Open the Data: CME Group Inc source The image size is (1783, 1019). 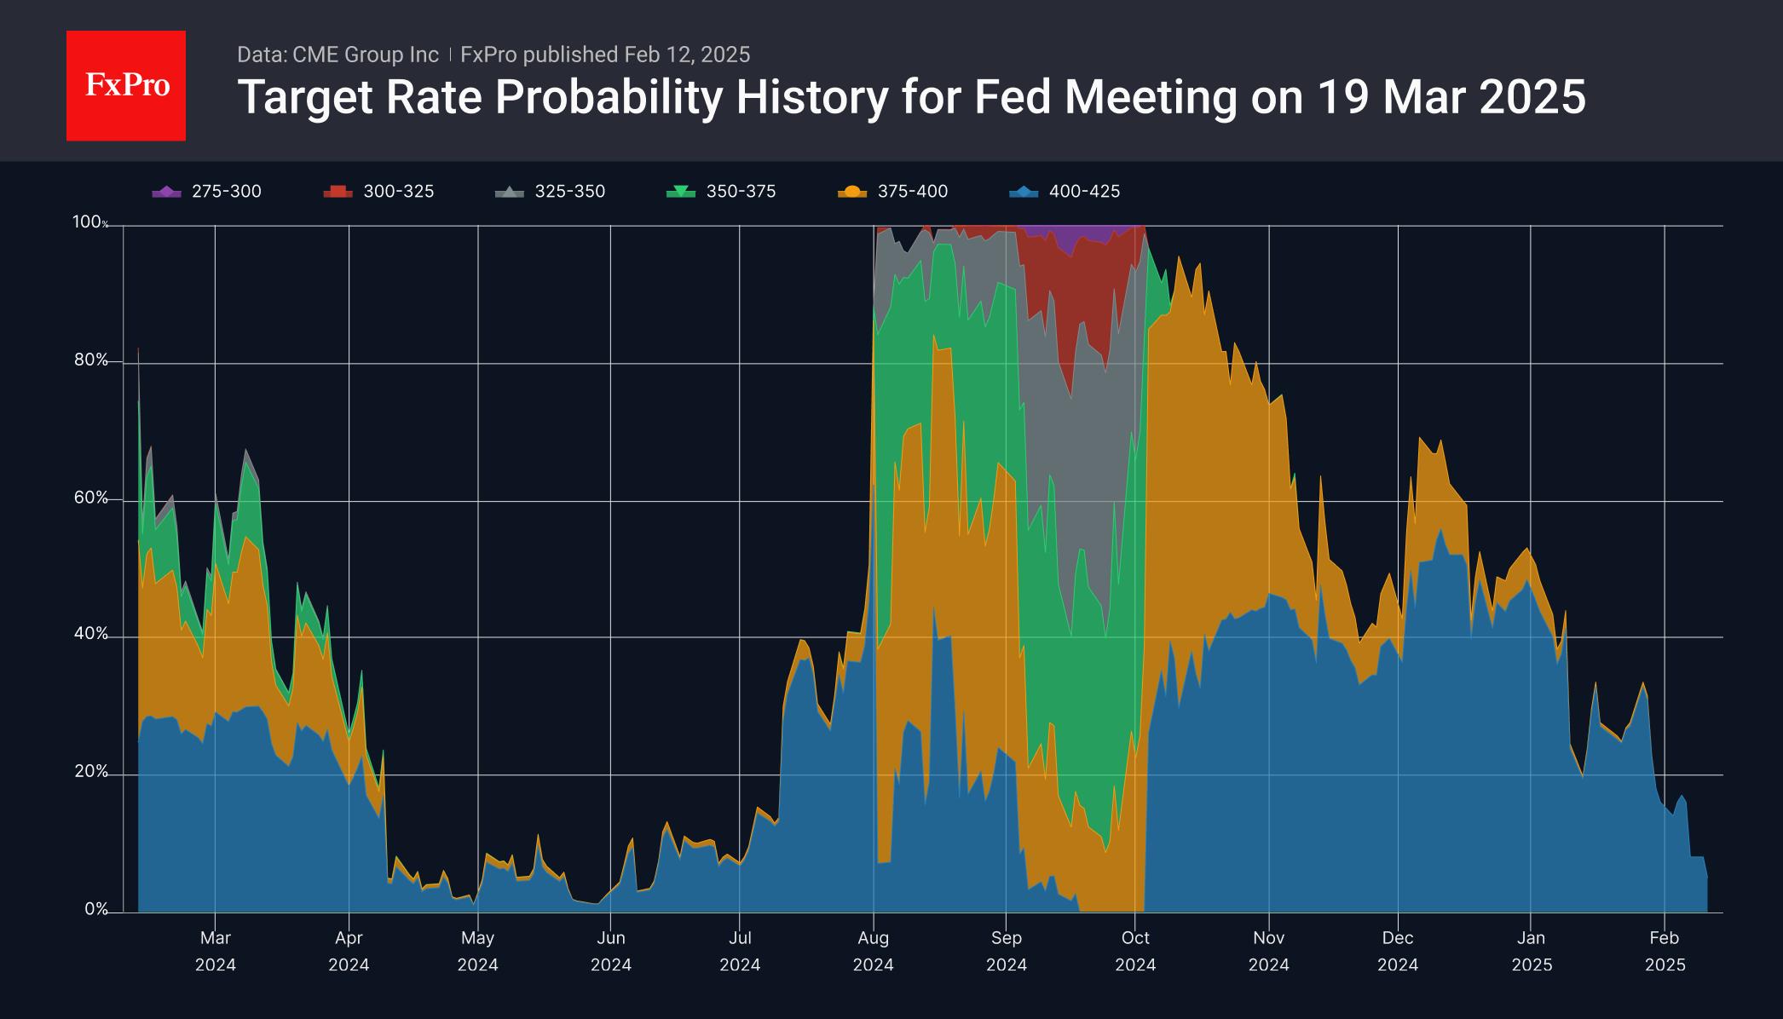(x=338, y=55)
